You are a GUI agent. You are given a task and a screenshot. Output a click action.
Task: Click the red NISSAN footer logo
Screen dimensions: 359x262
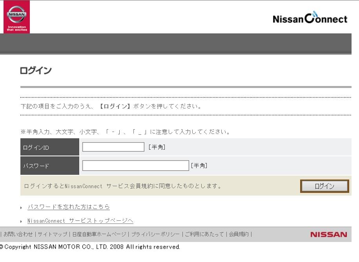click(x=329, y=235)
